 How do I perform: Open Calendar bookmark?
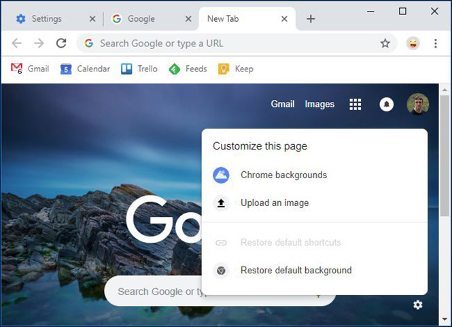pyautogui.click(x=86, y=69)
